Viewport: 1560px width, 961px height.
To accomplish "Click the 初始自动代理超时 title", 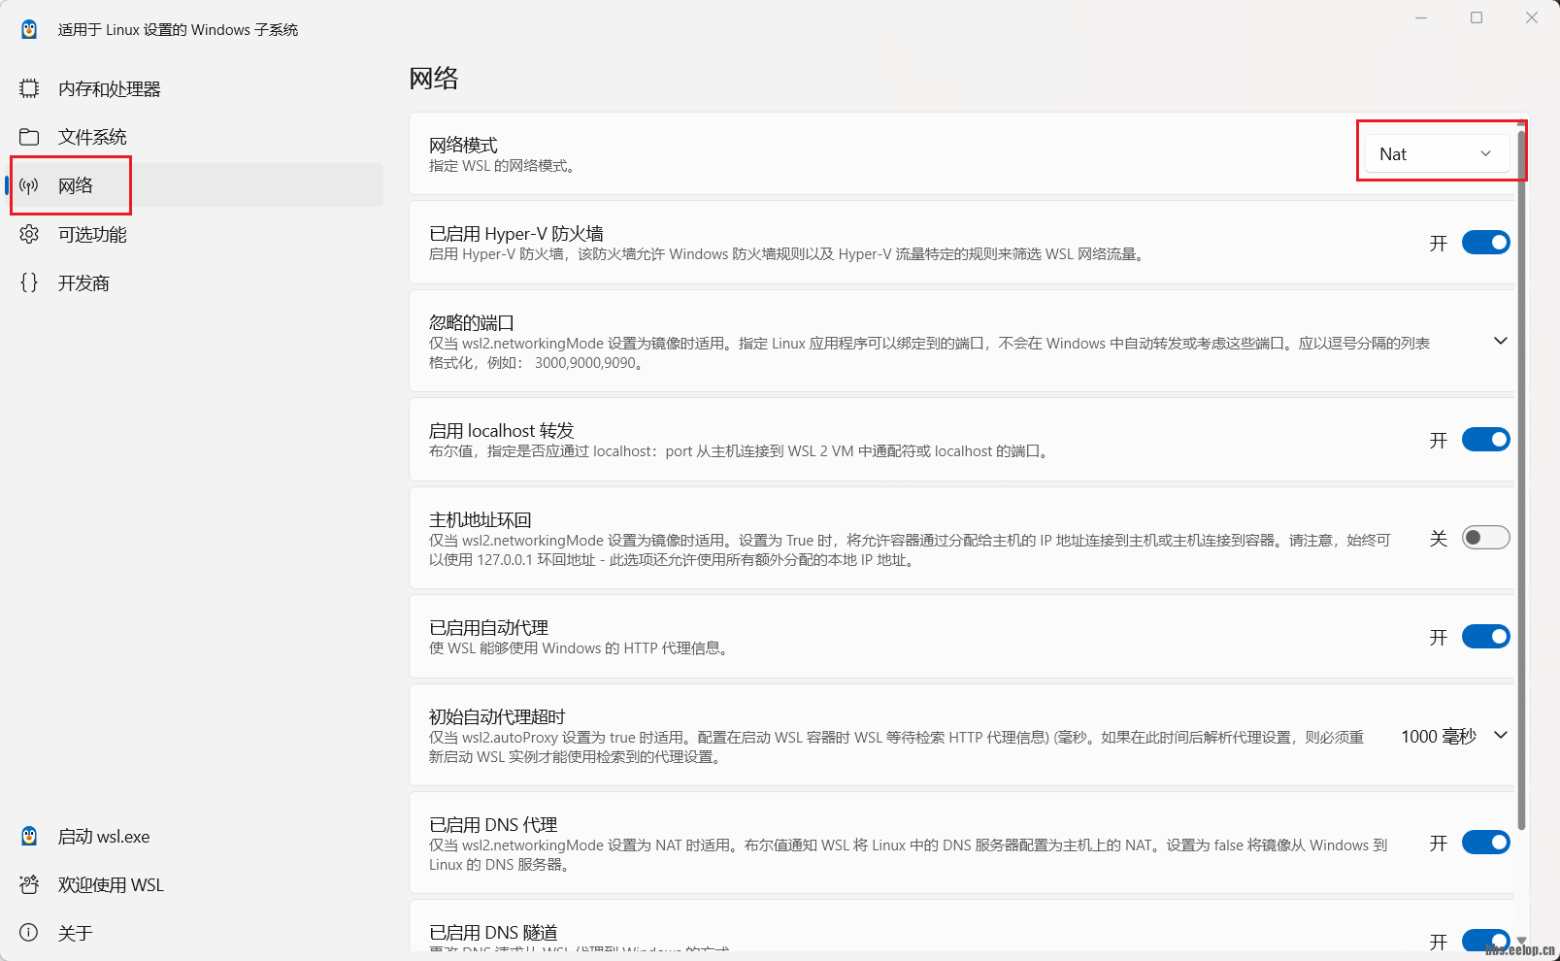I will click(497, 716).
